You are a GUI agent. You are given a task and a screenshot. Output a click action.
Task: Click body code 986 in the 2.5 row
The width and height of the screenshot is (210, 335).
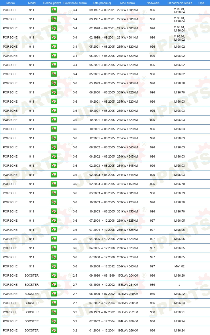tap(153, 275)
